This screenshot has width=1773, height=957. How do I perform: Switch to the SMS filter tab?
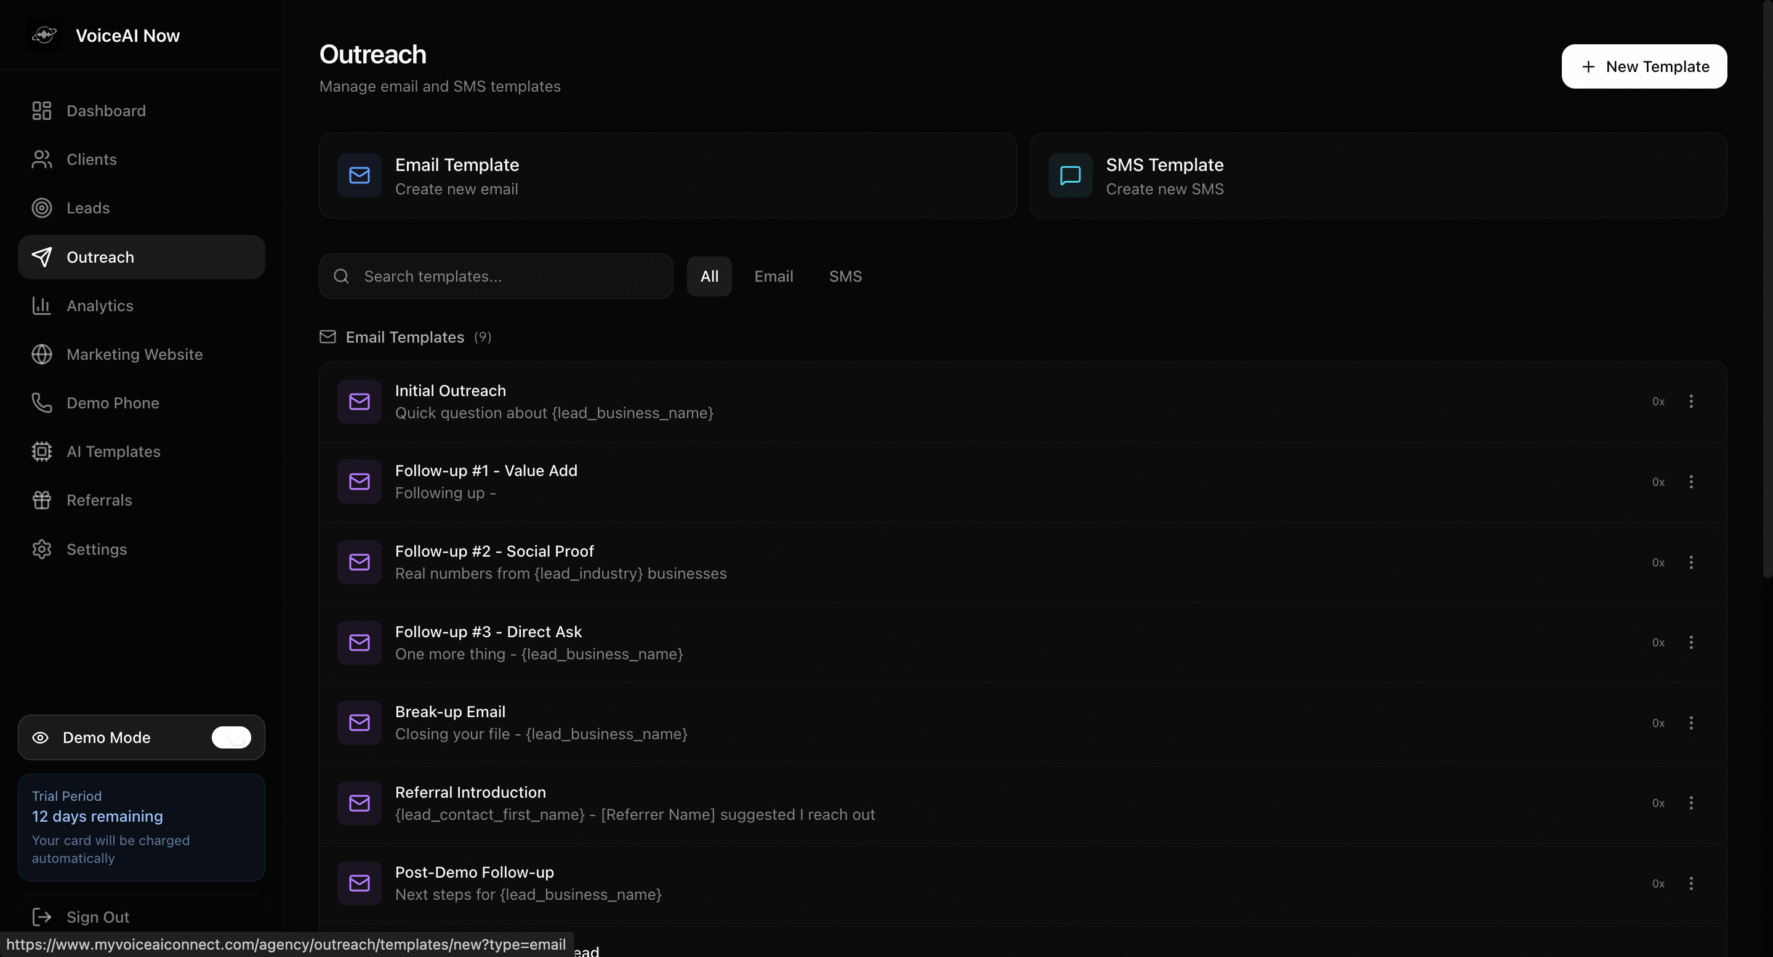845,276
